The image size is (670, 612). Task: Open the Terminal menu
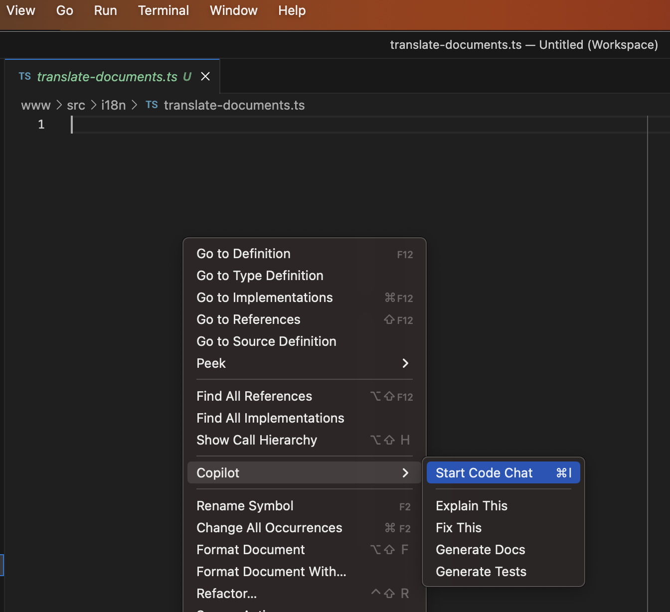164,10
